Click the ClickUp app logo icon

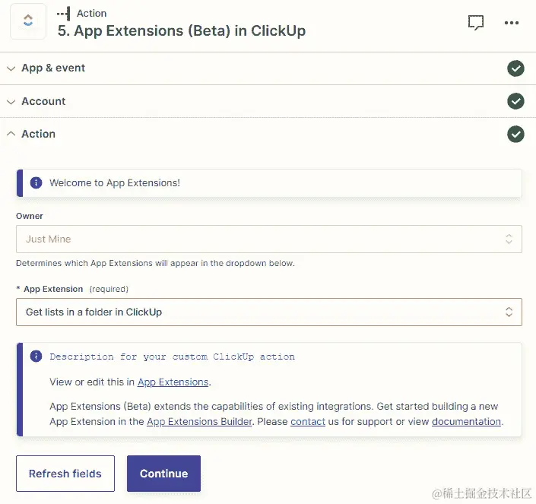point(28,21)
